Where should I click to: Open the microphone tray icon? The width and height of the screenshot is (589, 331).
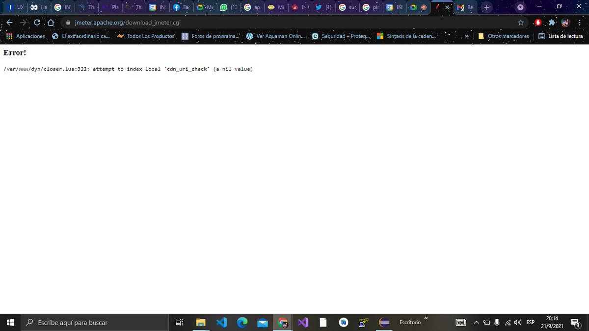point(497,322)
